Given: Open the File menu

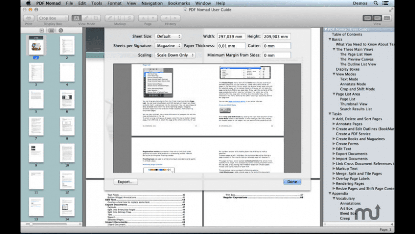Looking at the screenshot, I should pyautogui.click(x=69, y=3).
